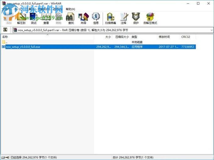This screenshot has width=214, height=160.
Task: Click the Delete (删除) toolbar icon
Action: (58, 18)
